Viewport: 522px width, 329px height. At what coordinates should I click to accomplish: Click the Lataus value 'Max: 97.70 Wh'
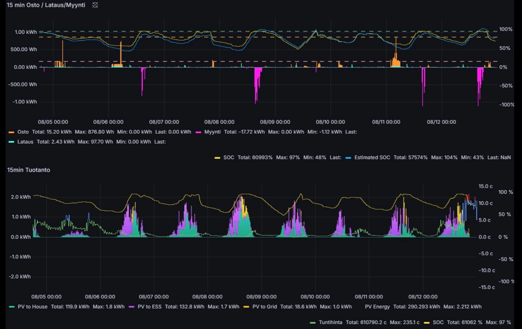coord(95,142)
